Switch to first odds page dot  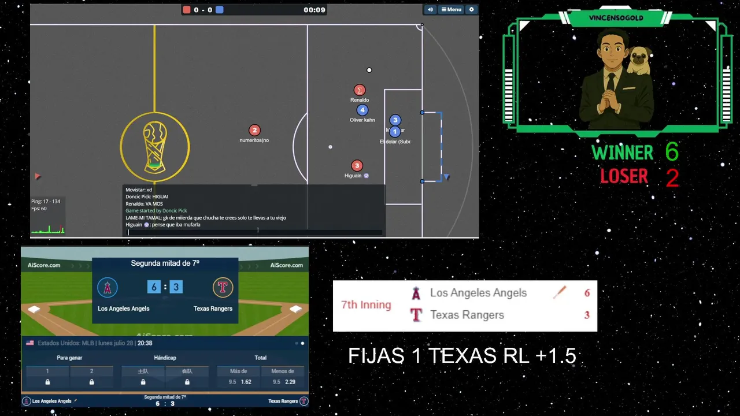coord(297,343)
